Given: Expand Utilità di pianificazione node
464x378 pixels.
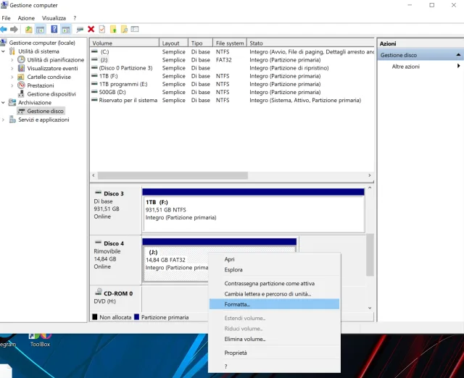Looking at the screenshot, I should 12,60.
